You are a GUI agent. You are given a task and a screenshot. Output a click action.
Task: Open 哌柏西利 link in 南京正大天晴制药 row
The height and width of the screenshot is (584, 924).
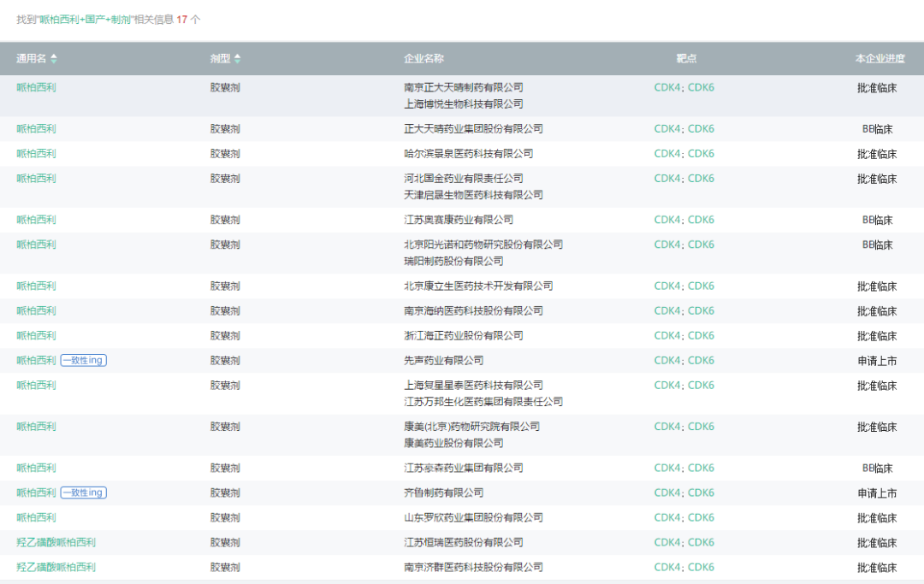coord(37,87)
